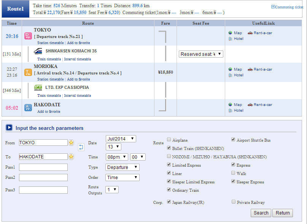Click the globe Map icon in the MORIOKA row
The height and width of the screenshot is (224, 307).
(230, 69)
